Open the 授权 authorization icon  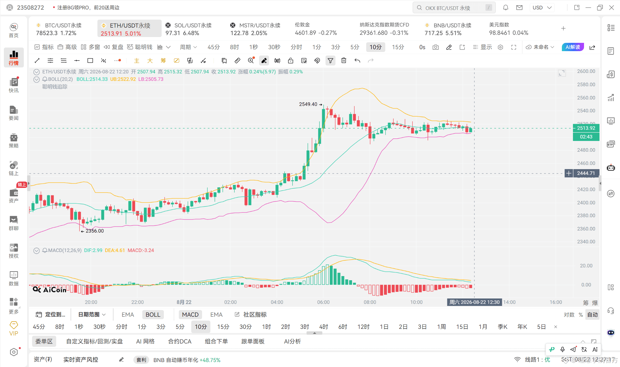[14, 251]
